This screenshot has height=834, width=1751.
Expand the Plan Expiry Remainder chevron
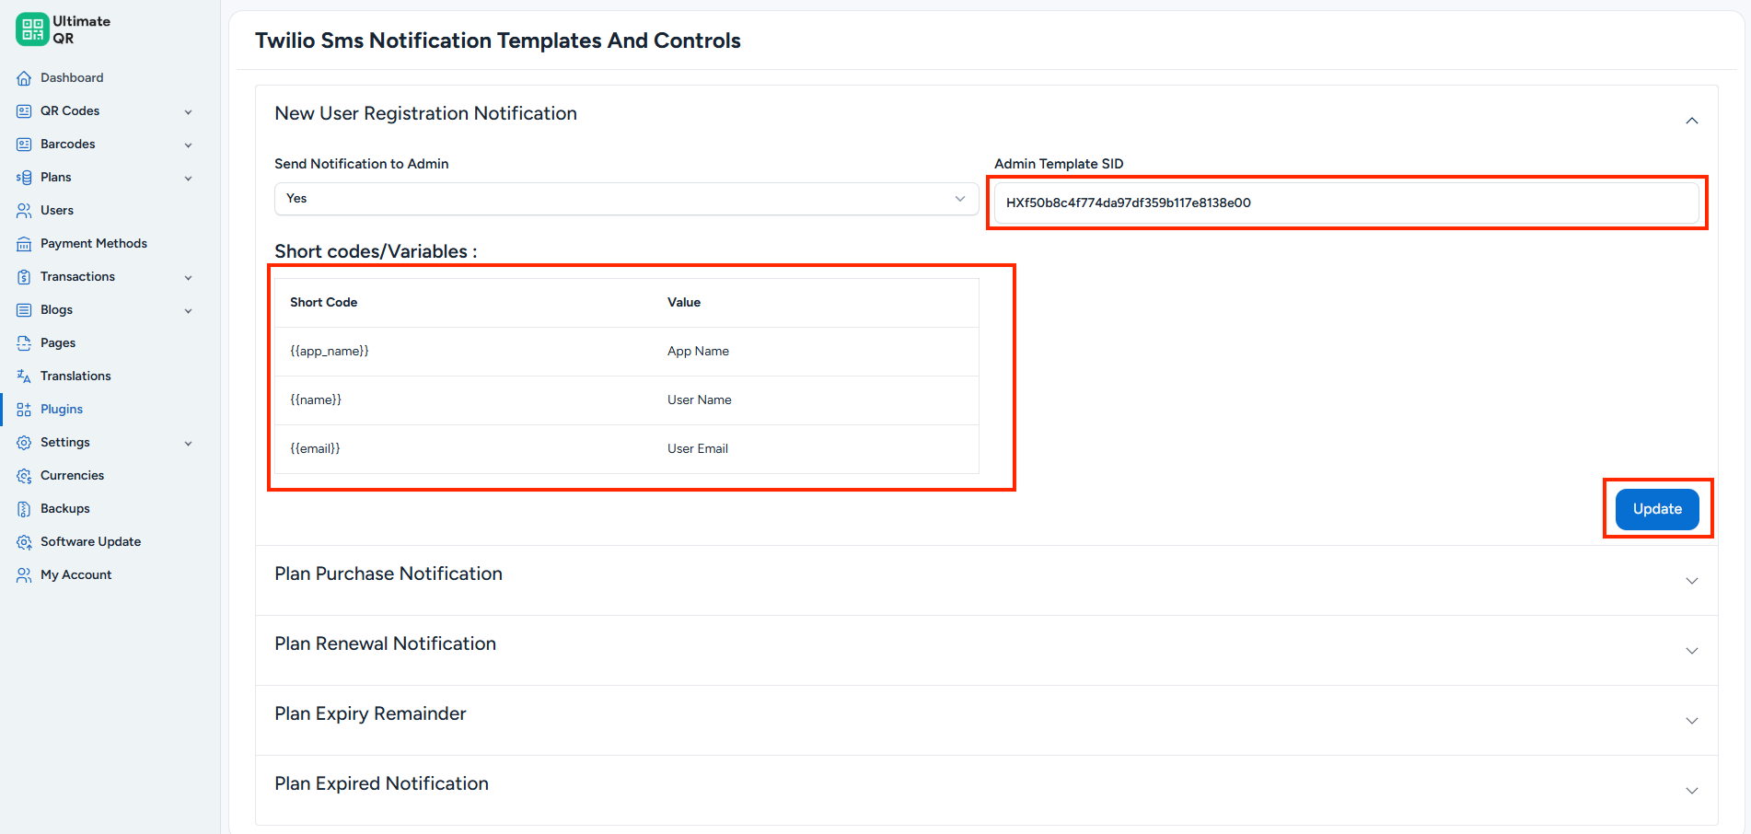[1691, 721]
